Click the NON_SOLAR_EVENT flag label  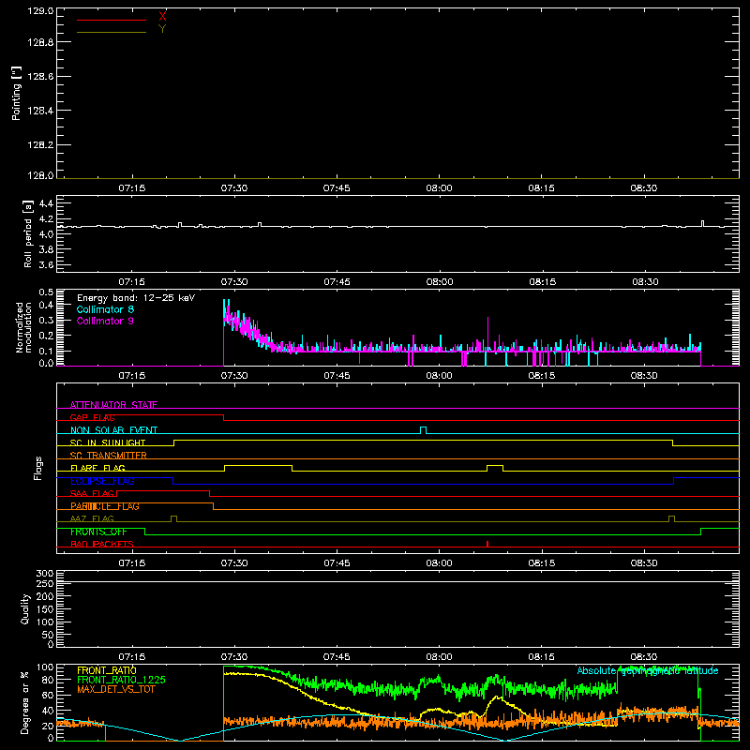pos(113,430)
